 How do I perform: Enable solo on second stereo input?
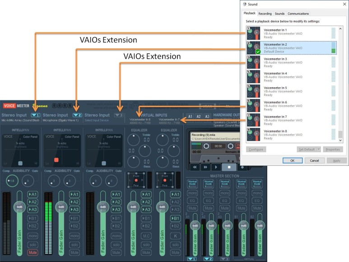coord(74,245)
